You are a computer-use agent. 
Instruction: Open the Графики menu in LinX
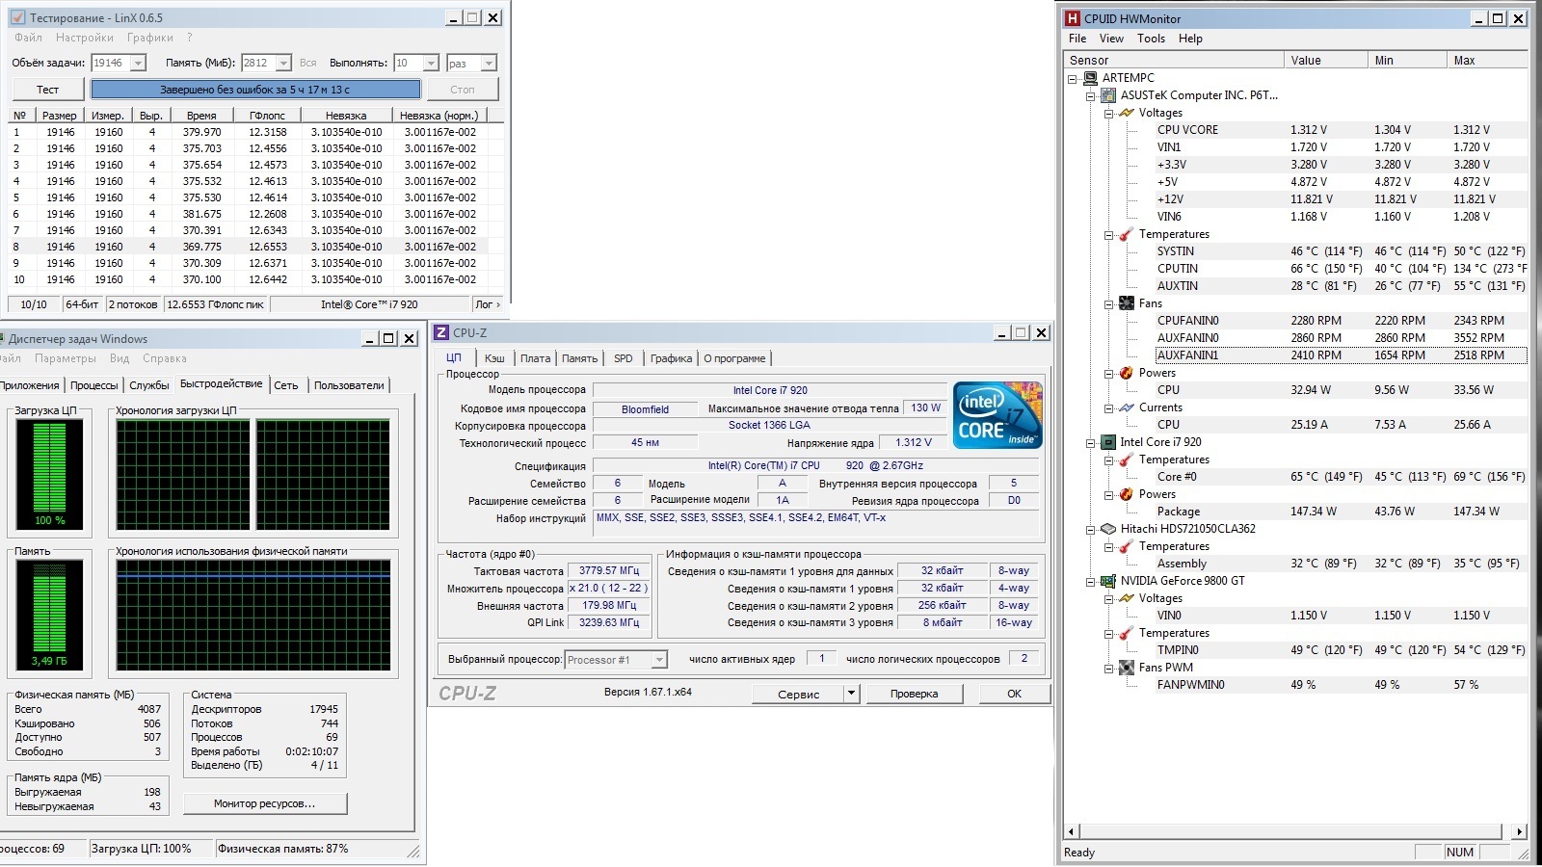150,38
